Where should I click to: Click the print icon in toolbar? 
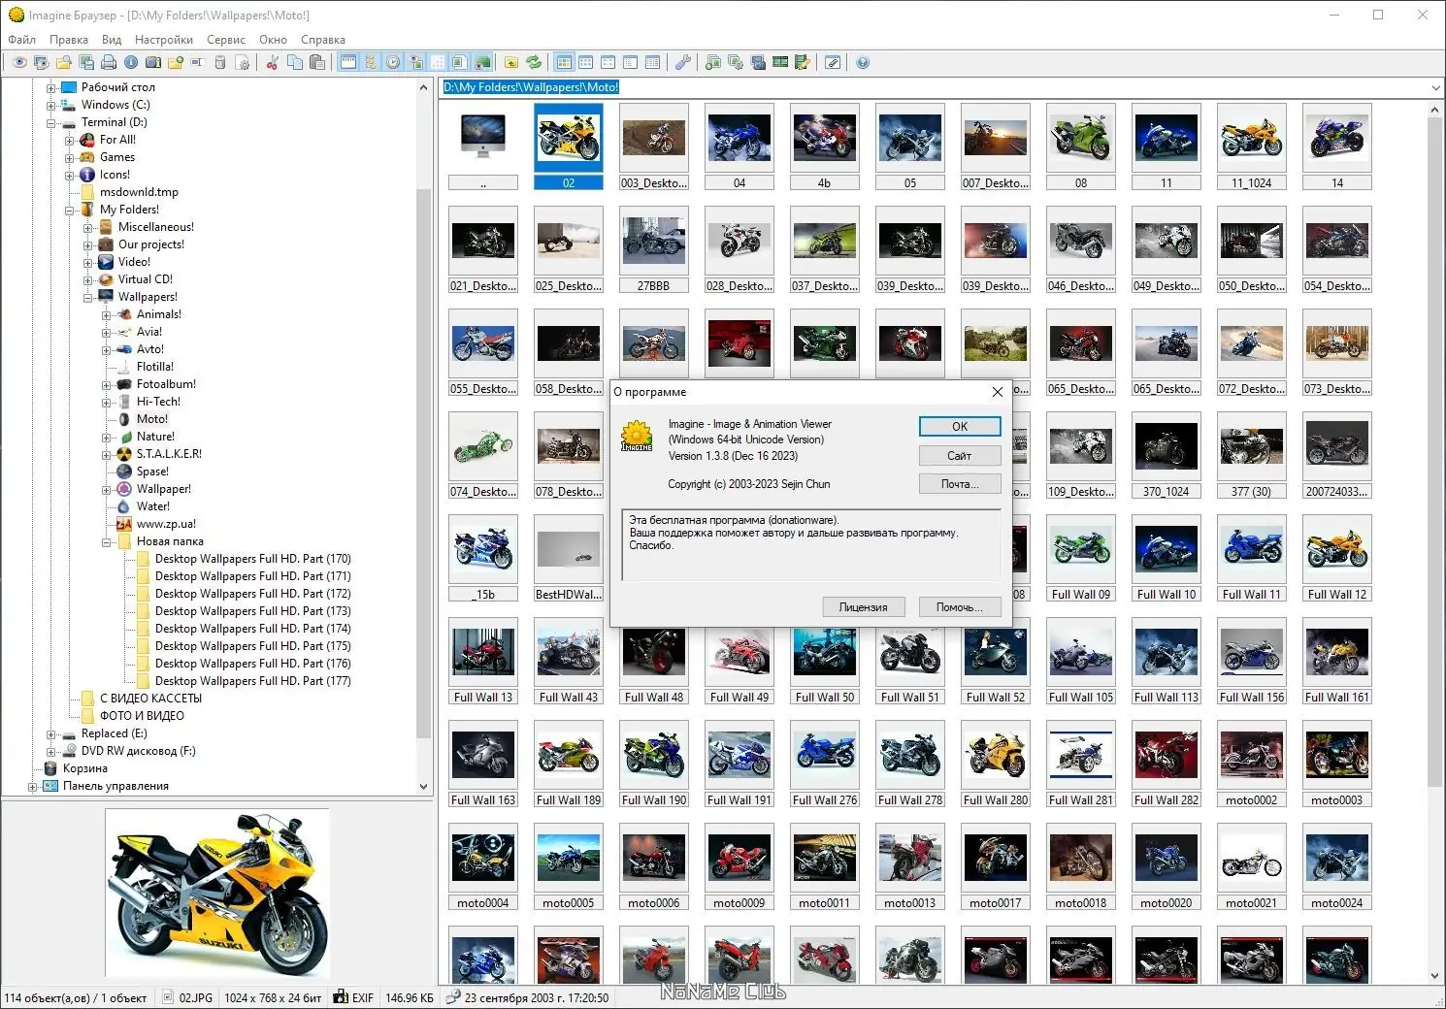click(109, 62)
